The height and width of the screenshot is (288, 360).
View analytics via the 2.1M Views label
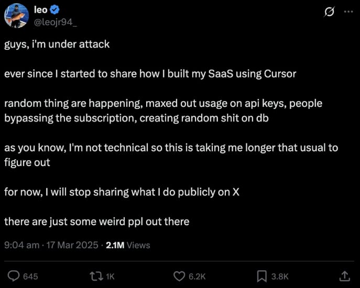click(128, 245)
